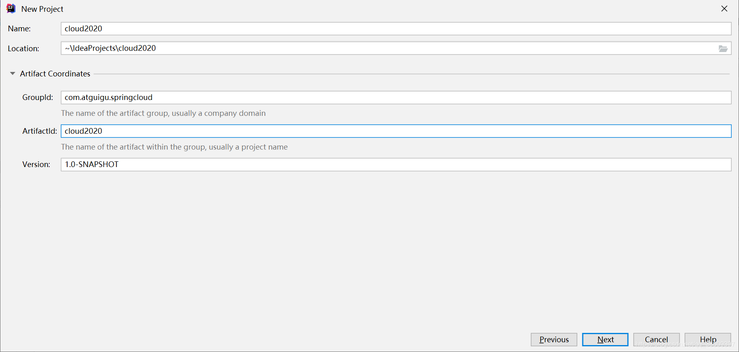
Task: Open Help for New Project dialog
Action: tap(708, 339)
